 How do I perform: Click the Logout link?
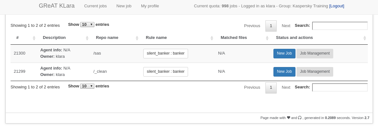(336, 6)
